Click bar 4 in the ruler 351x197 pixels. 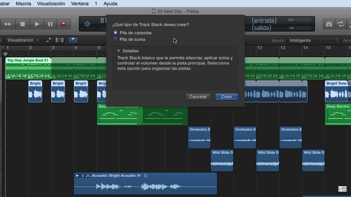76,48
